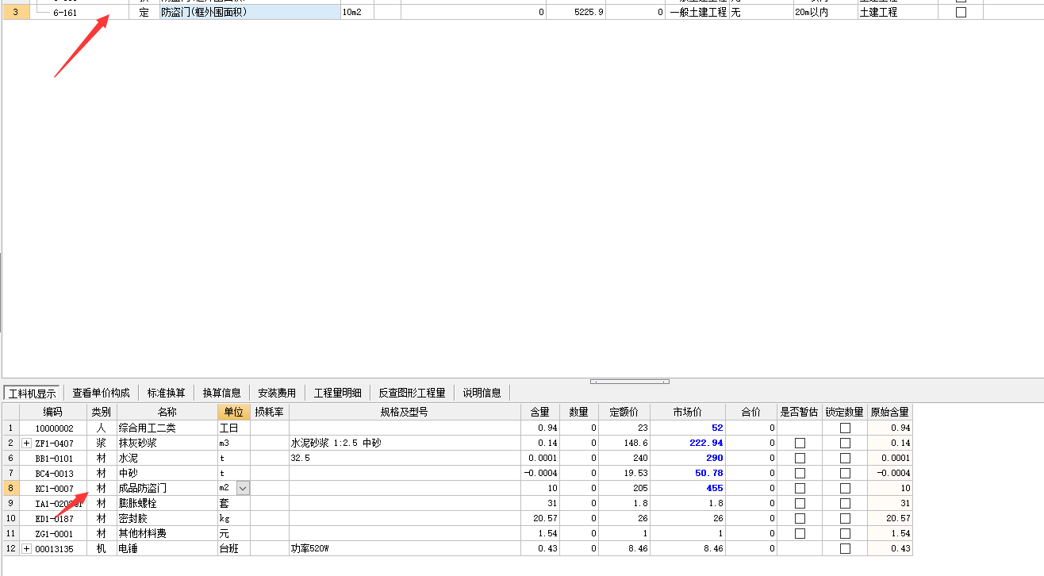
Task: Click the 台班 unit cell of 电锤
Action: [x=234, y=549]
